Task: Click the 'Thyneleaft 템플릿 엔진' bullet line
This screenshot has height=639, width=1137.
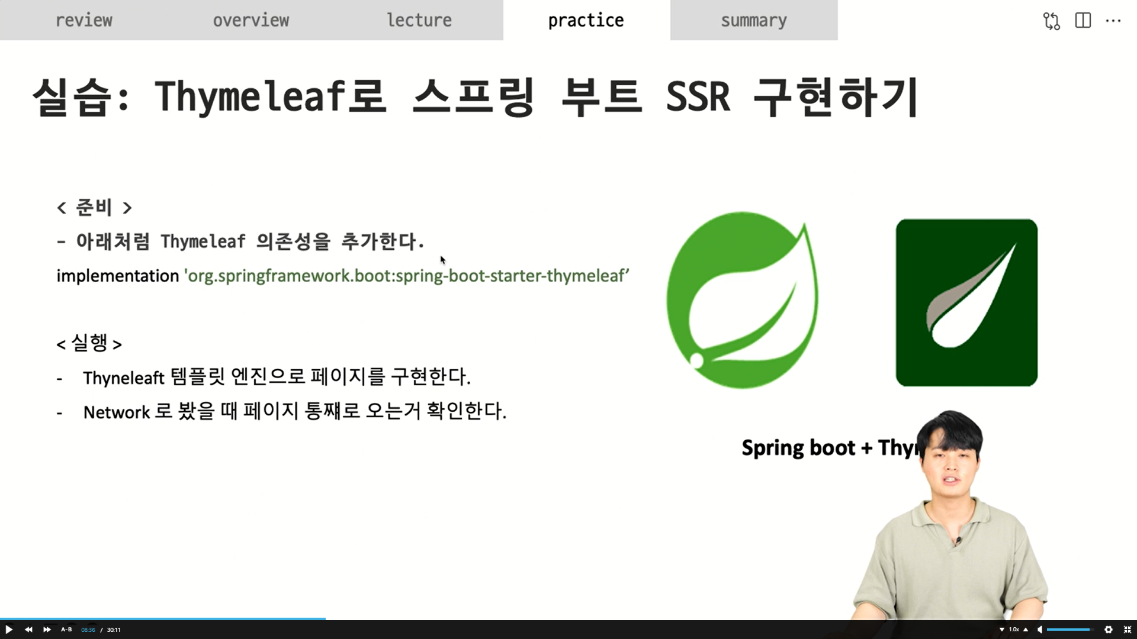Action: tap(277, 377)
